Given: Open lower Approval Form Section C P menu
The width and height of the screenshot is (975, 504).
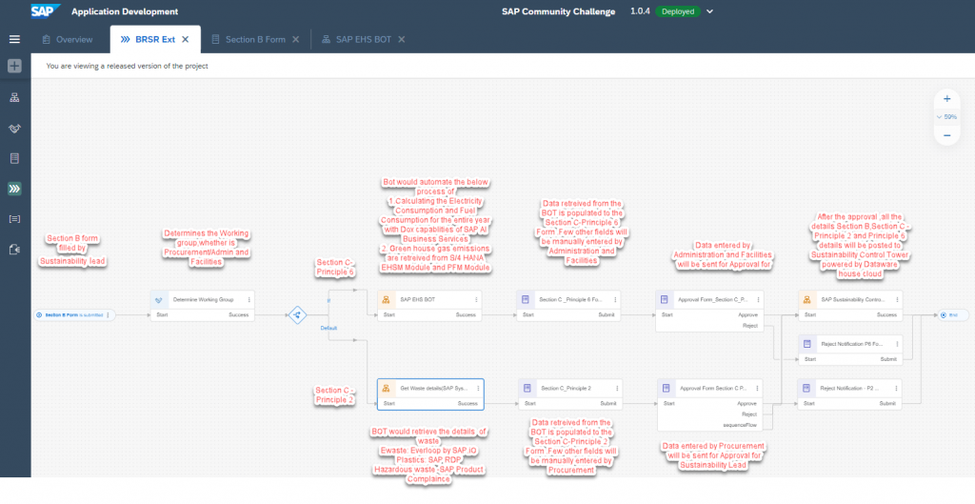Looking at the screenshot, I should (x=756, y=389).
